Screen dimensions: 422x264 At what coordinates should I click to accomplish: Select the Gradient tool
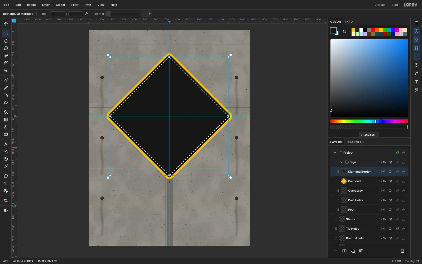[x=6, y=120]
